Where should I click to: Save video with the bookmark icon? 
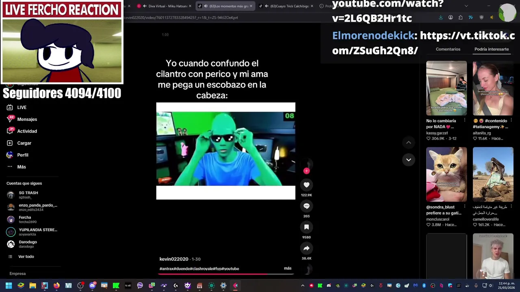306,227
